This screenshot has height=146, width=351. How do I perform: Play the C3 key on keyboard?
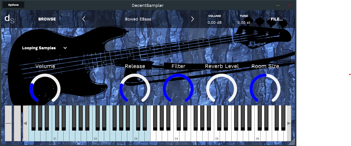[x=136, y=136]
